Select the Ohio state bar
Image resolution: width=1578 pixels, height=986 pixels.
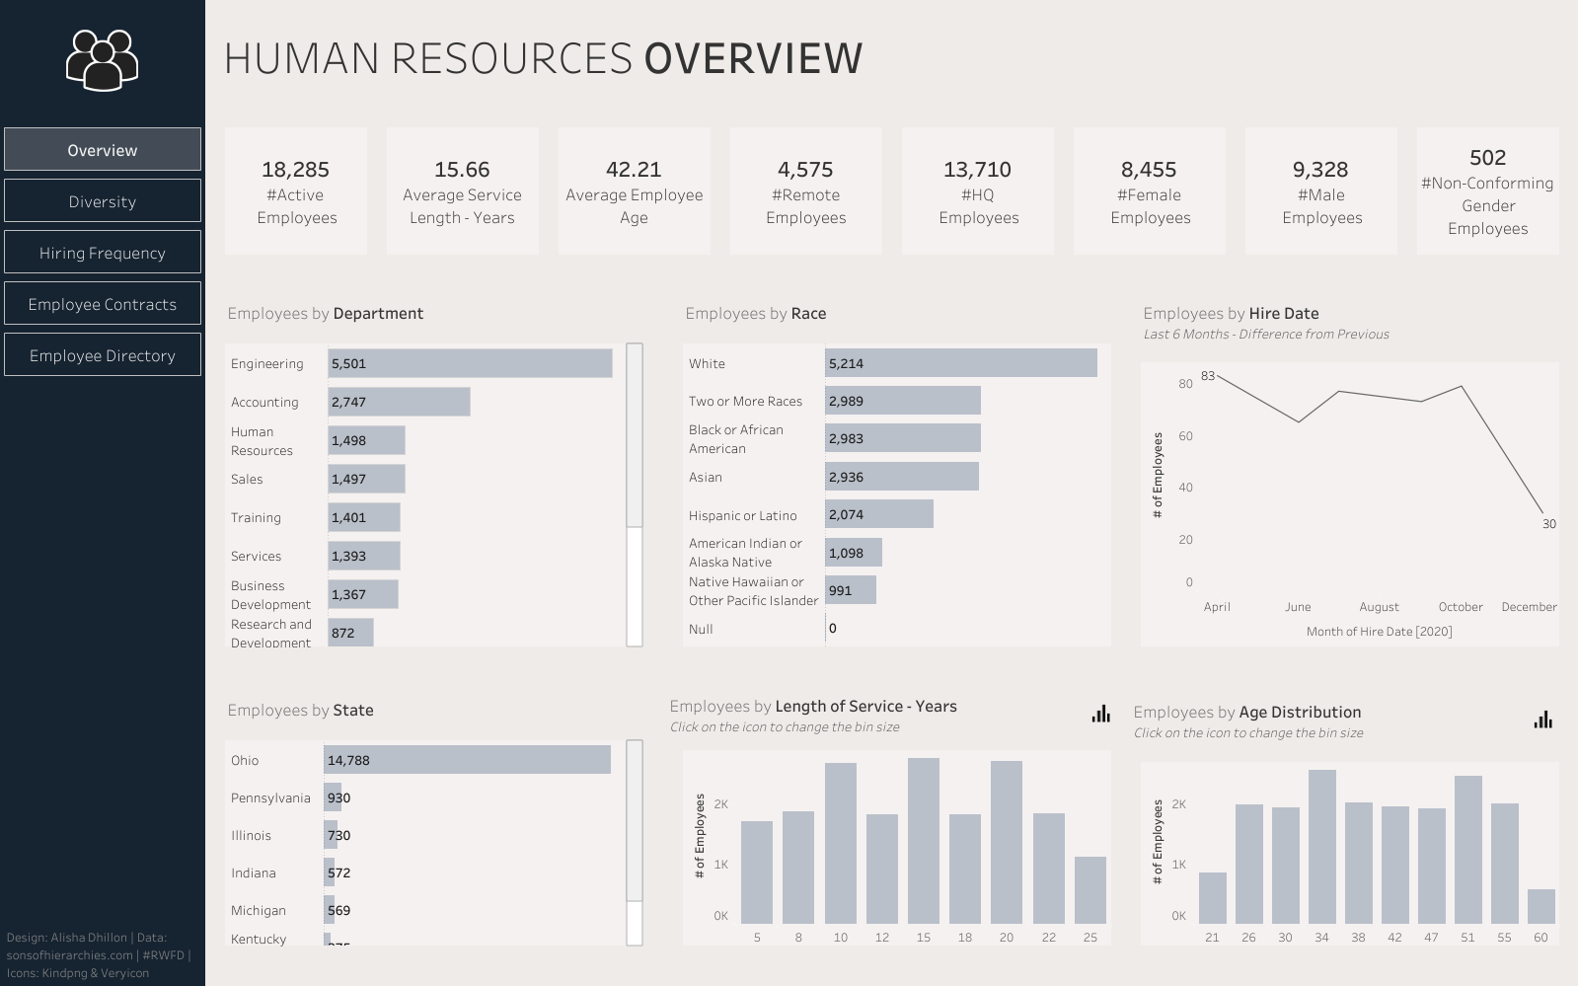(x=467, y=760)
